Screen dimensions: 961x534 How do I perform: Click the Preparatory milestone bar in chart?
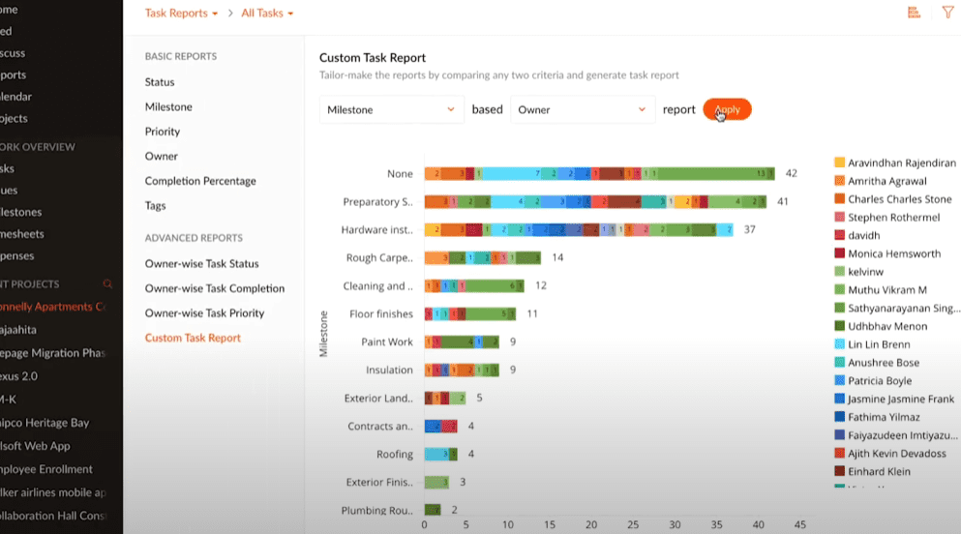[594, 202]
